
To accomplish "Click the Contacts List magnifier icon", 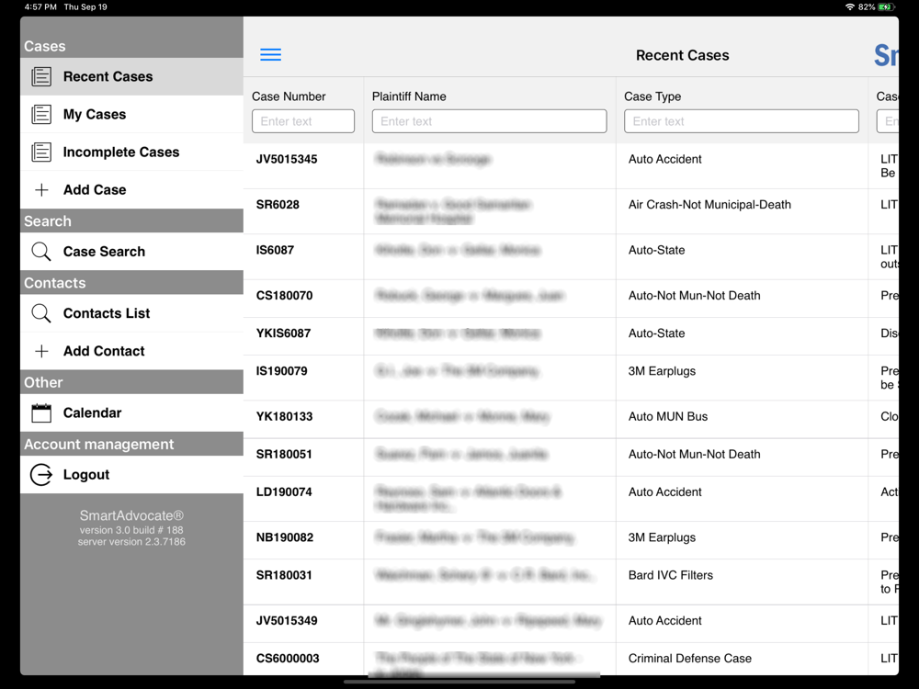I will pyautogui.click(x=41, y=313).
